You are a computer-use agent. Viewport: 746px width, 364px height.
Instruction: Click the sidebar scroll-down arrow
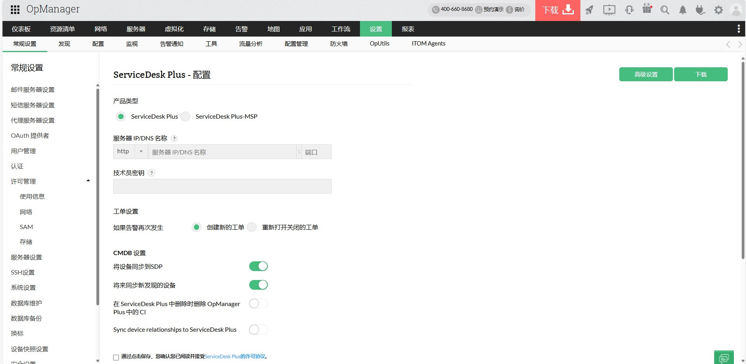pos(98,361)
